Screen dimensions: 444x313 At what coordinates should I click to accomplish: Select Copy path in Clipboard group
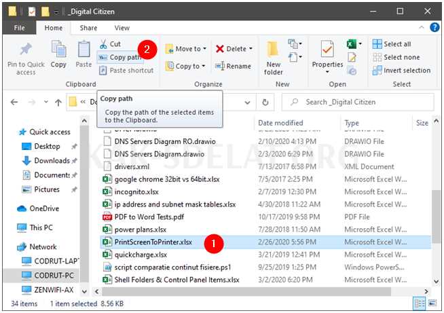[119, 57]
